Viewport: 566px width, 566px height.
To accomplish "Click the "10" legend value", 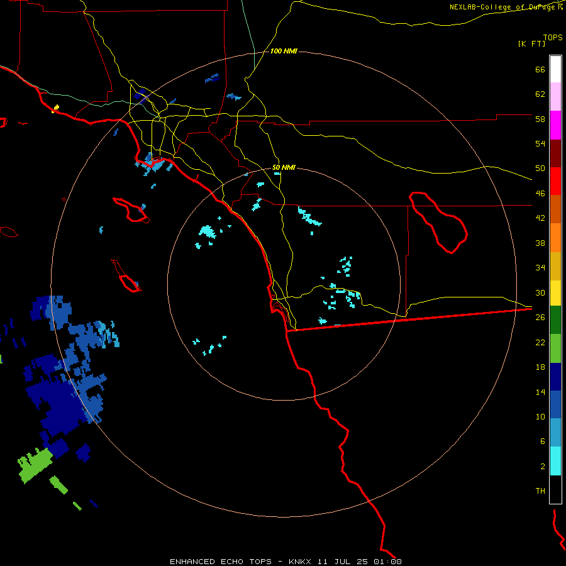I will tap(540, 417).
